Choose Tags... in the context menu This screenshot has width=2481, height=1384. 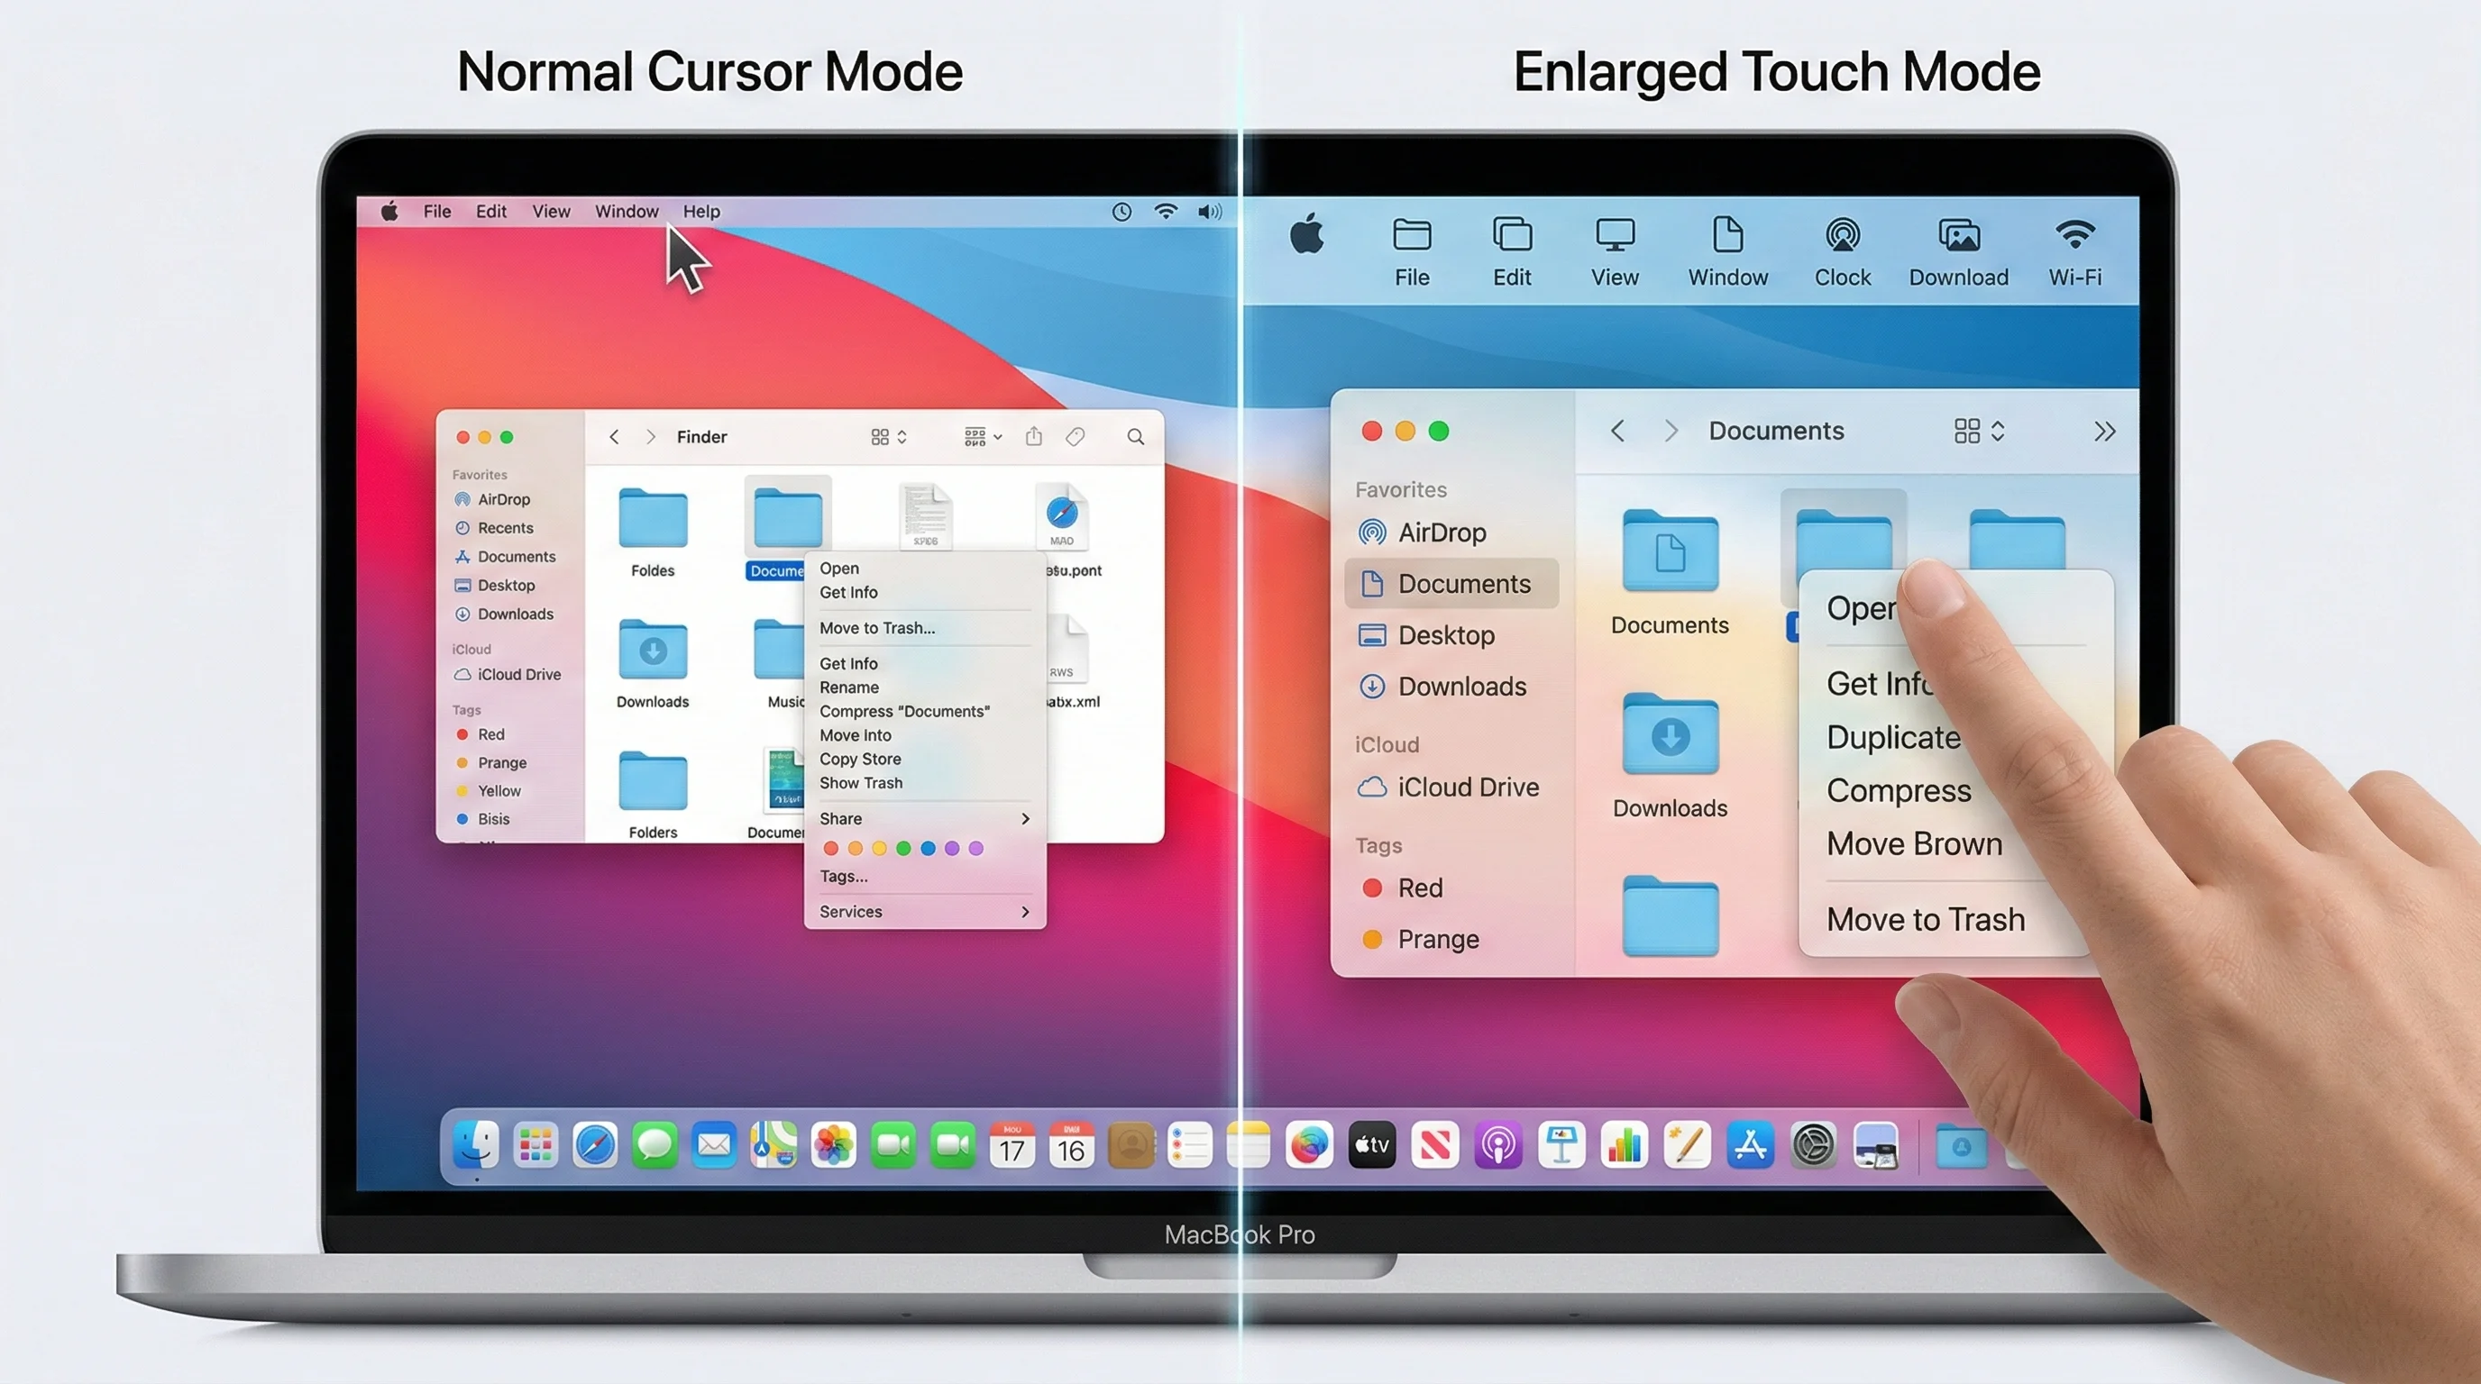click(844, 876)
